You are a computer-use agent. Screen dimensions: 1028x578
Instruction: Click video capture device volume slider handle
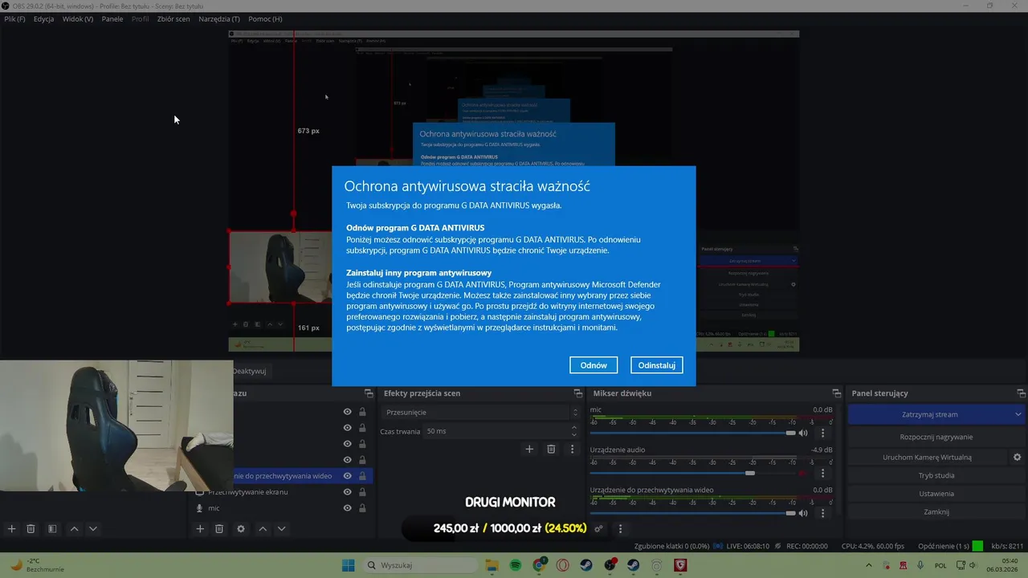click(x=790, y=513)
